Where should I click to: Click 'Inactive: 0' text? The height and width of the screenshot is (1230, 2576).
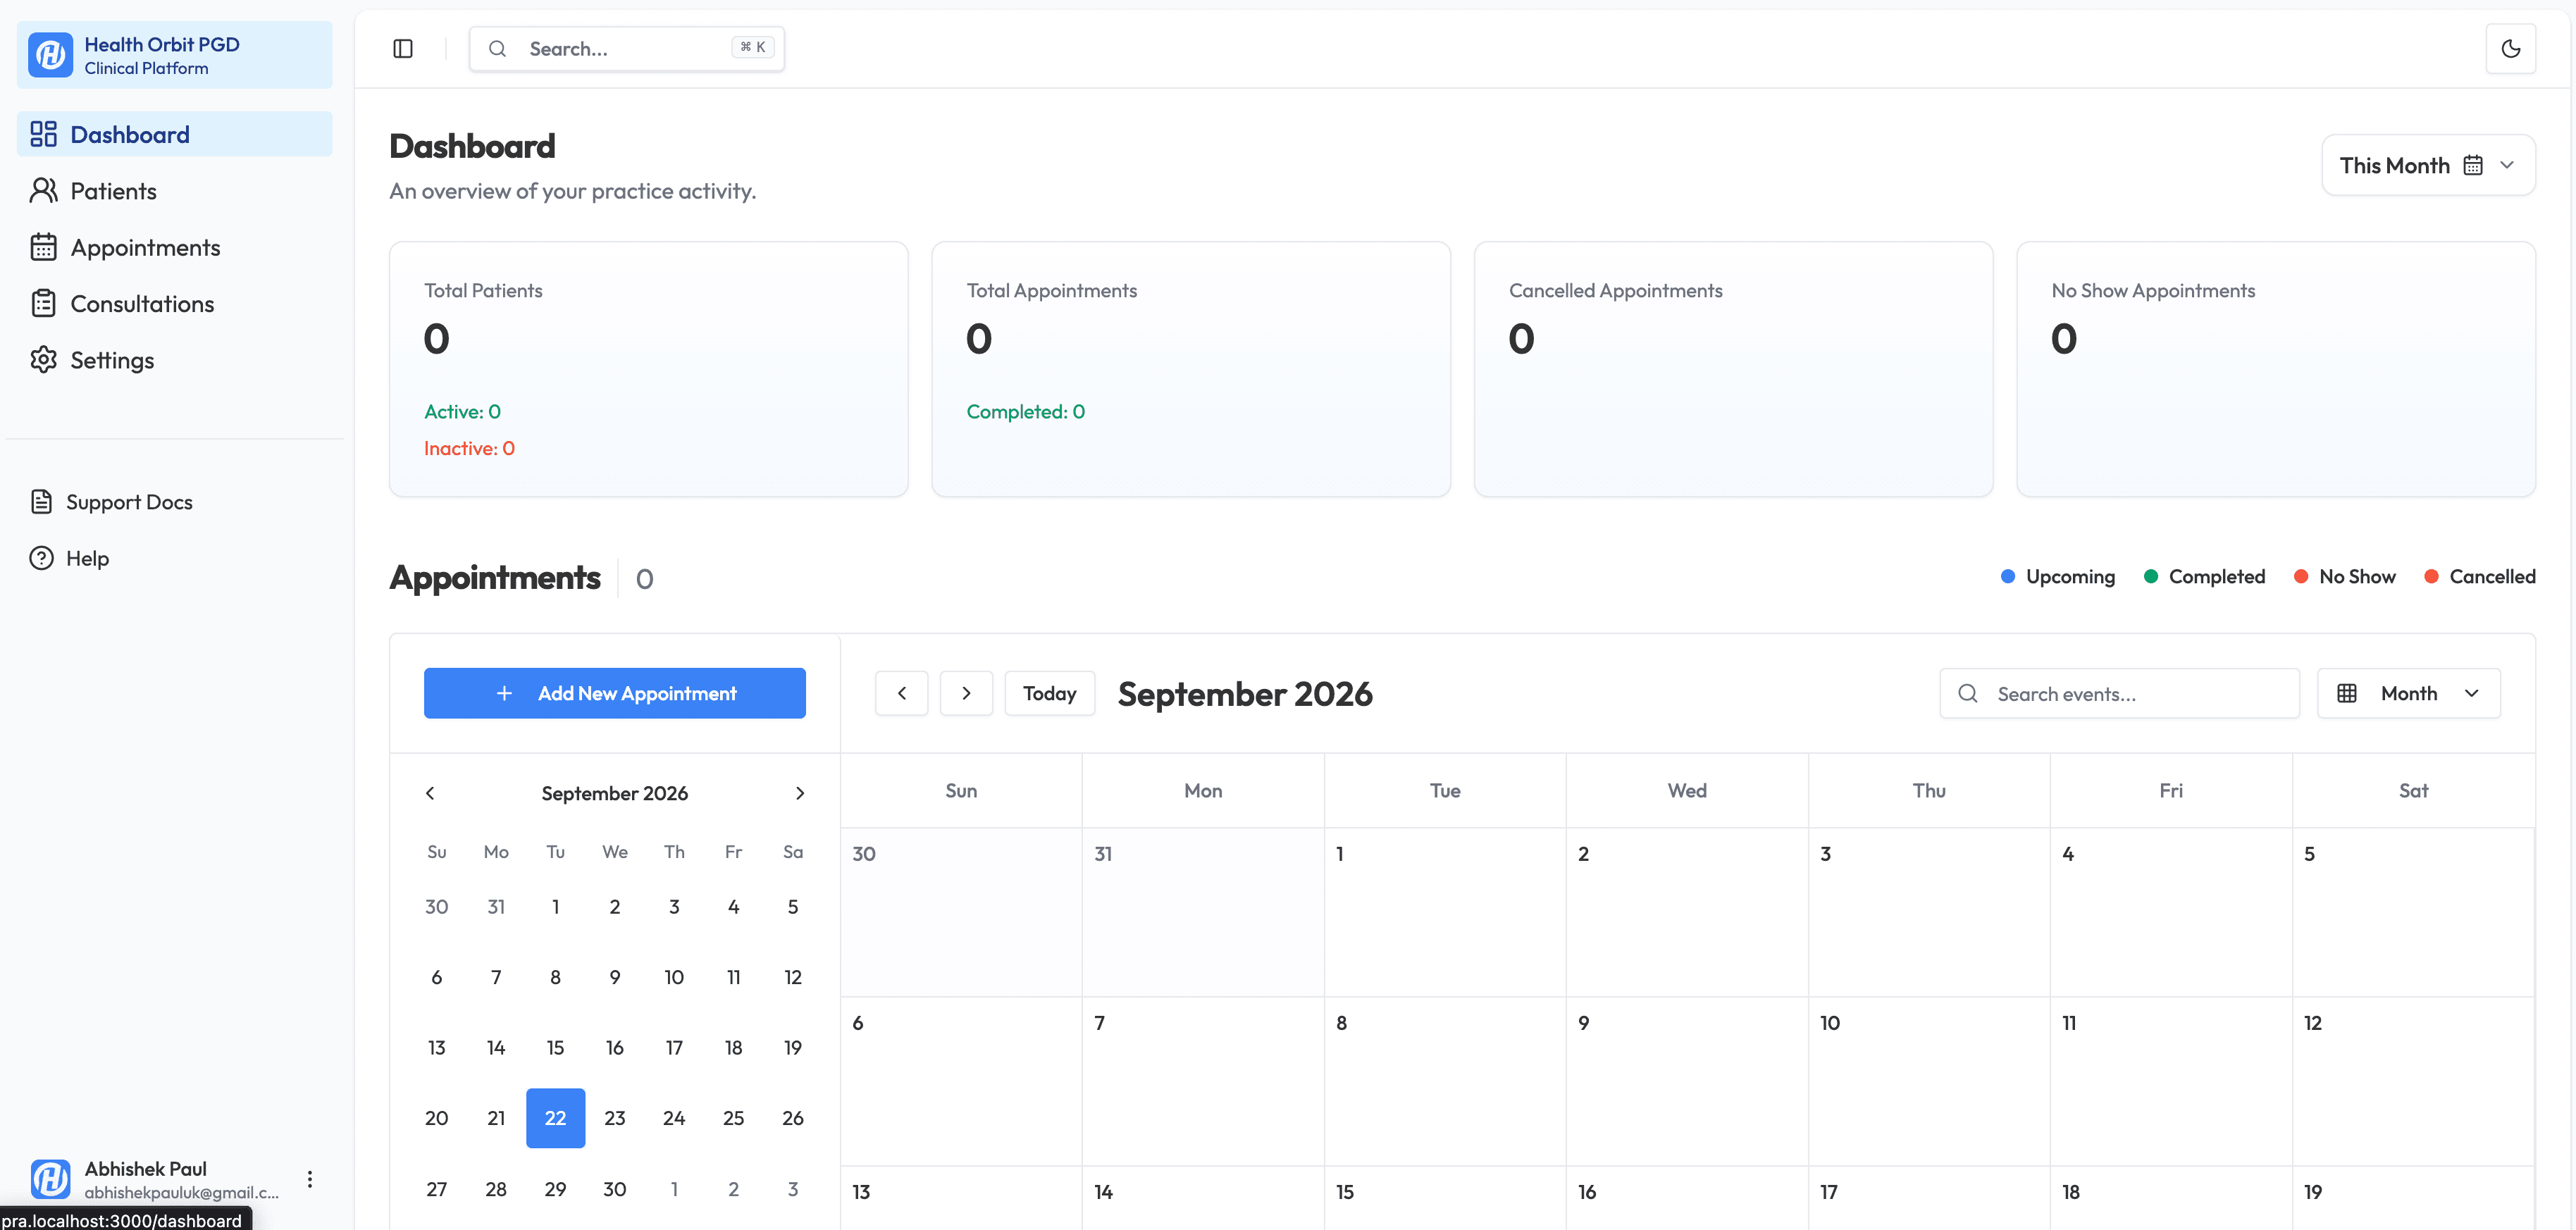469,449
